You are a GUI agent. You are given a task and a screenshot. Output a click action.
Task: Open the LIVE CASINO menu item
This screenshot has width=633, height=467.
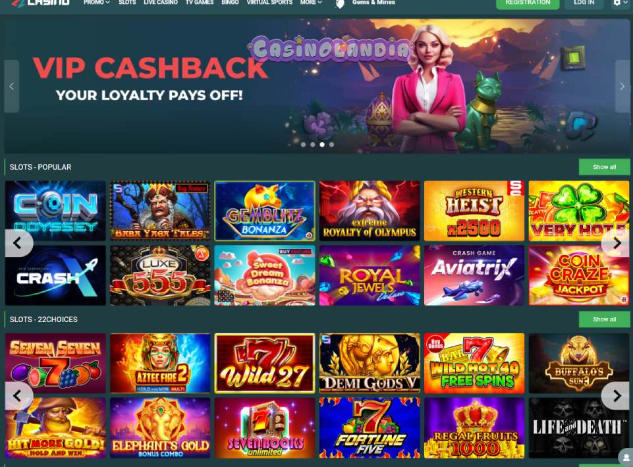coord(161,3)
